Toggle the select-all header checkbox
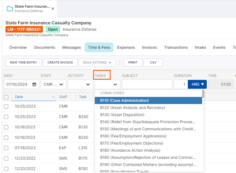 [x=6, y=97]
